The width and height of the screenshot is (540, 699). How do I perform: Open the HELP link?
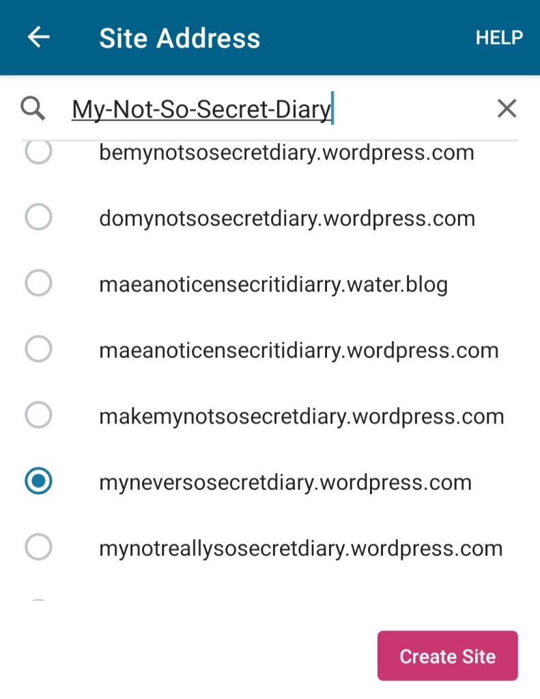[x=499, y=38]
